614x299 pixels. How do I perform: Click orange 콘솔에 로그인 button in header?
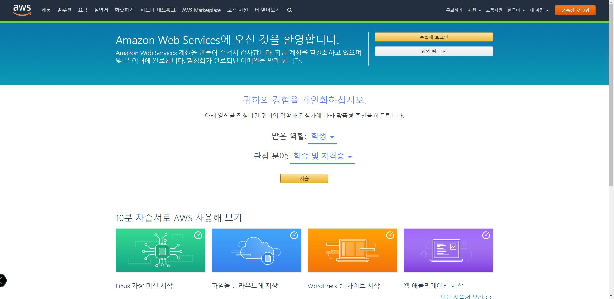point(575,10)
